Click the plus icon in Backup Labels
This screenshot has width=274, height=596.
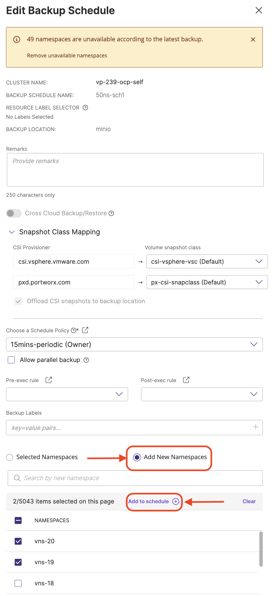point(255,427)
